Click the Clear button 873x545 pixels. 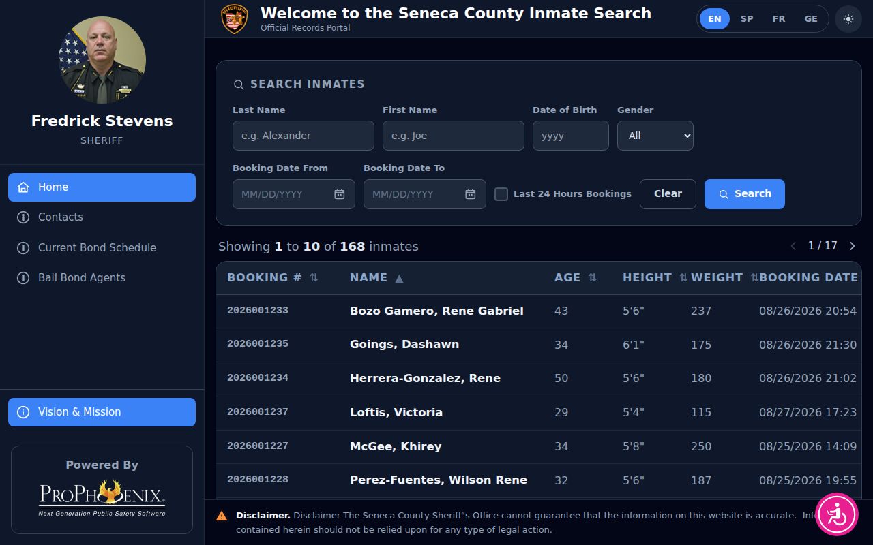point(668,194)
